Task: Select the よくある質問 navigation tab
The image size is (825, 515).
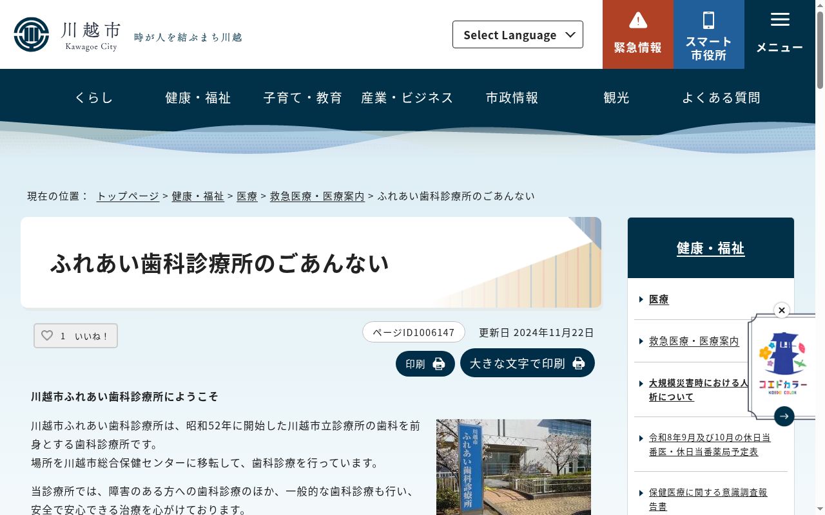Action: (721, 98)
